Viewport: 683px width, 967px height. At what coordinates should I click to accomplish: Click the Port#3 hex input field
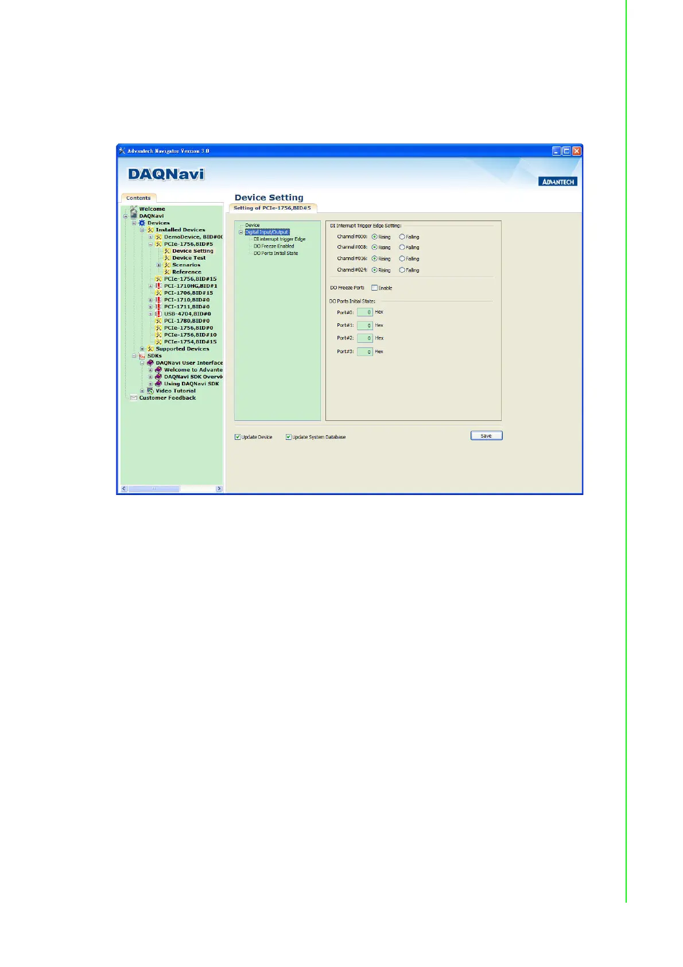tap(365, 352)
